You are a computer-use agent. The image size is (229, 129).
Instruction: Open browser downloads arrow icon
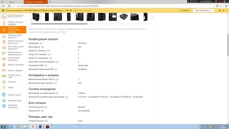tap(226, 6)
